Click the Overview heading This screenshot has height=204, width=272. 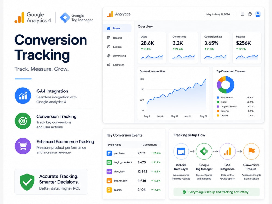coord(145,27)
